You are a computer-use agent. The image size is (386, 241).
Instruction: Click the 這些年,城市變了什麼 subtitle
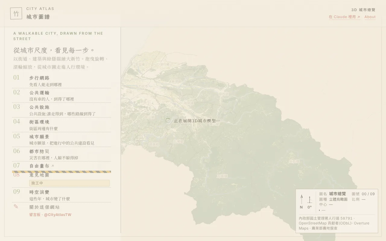click(50, 199)
